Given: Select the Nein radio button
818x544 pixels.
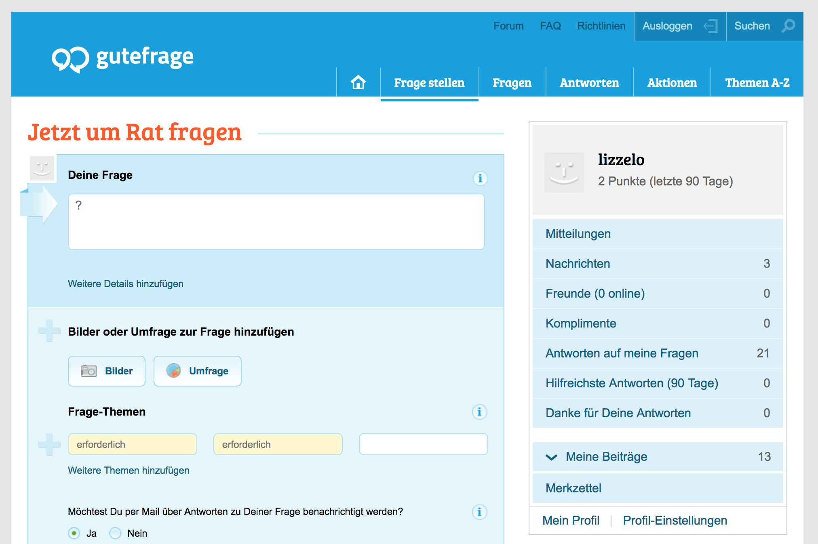Looking at the screenshot, I should click(115, 533).
